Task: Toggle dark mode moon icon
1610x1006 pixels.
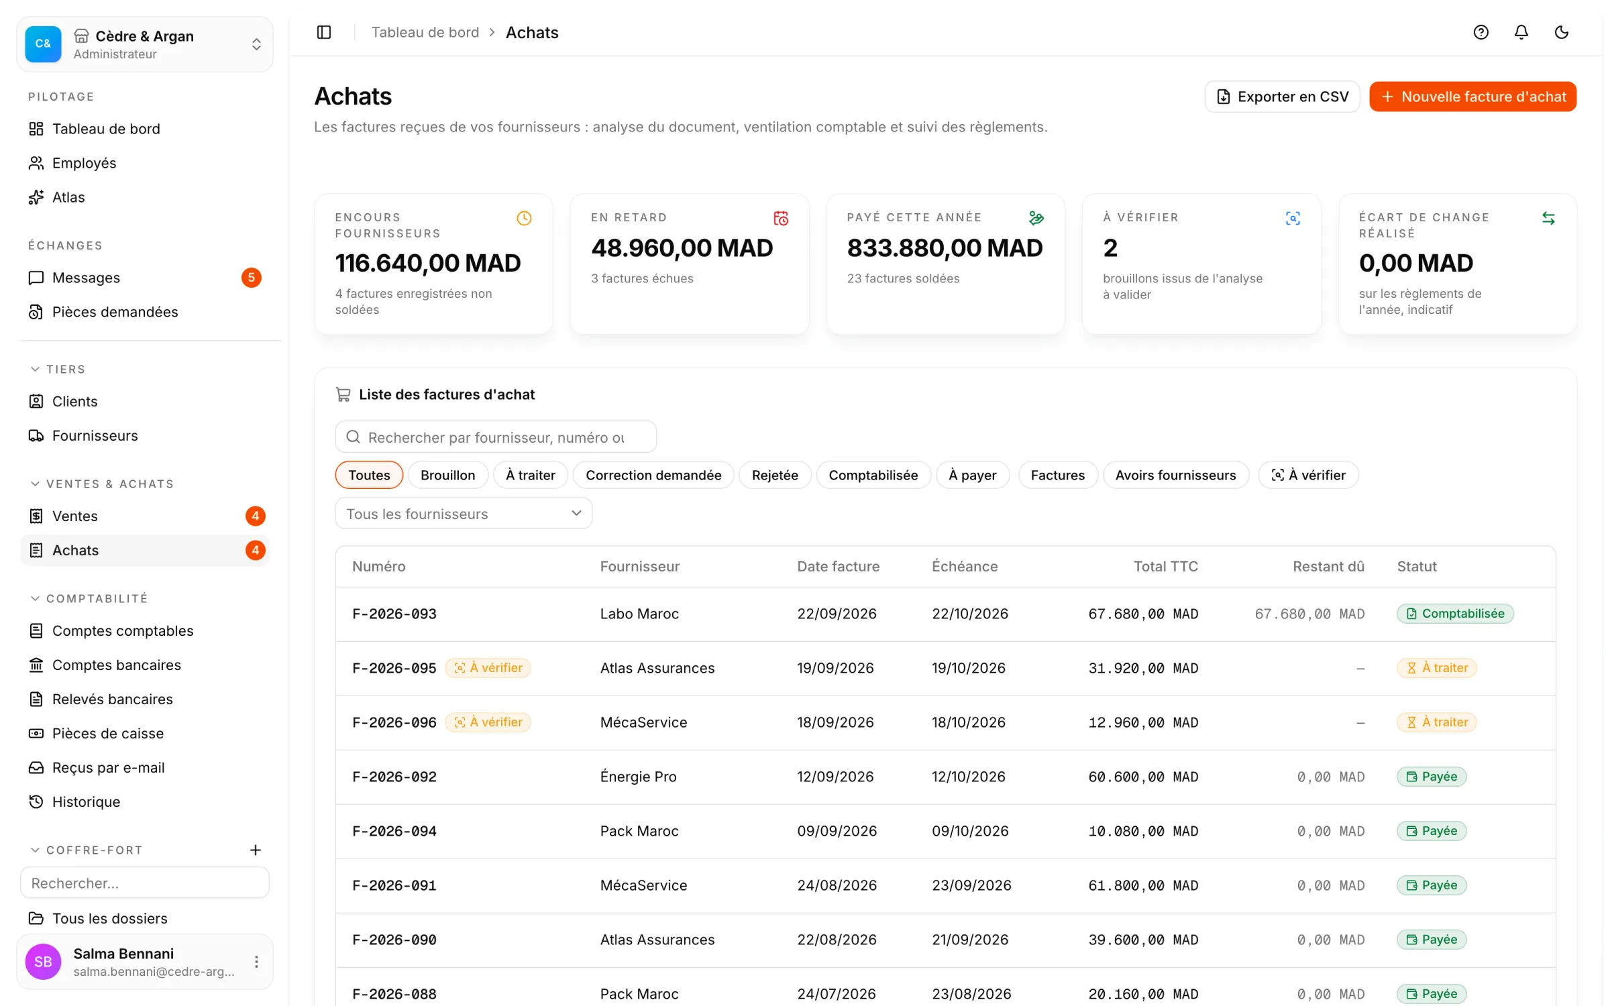Action: click(1561, 32)
